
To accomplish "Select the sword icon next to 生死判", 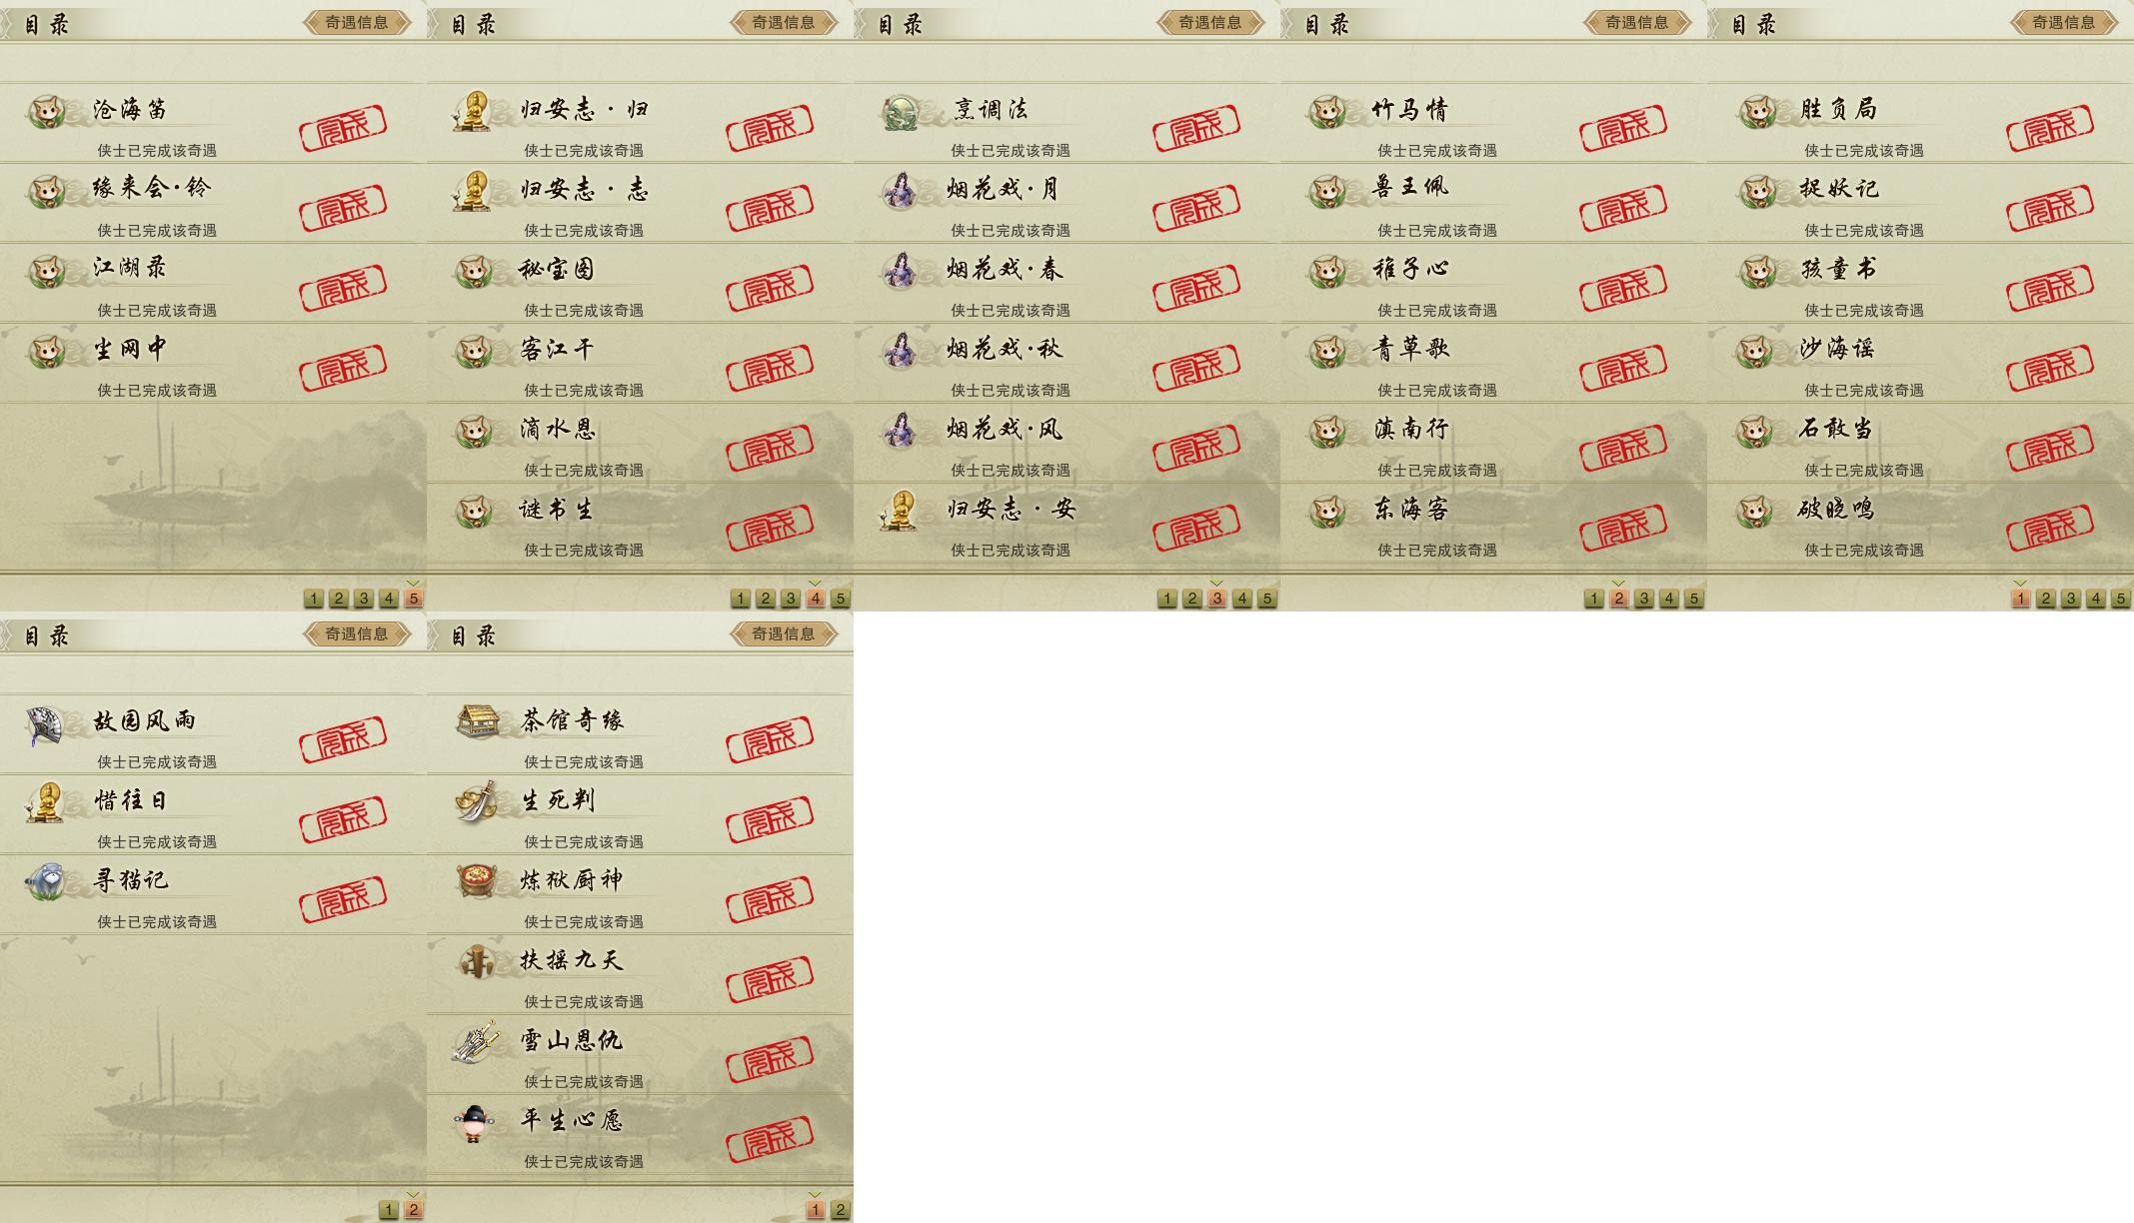I will coord(476,801).
